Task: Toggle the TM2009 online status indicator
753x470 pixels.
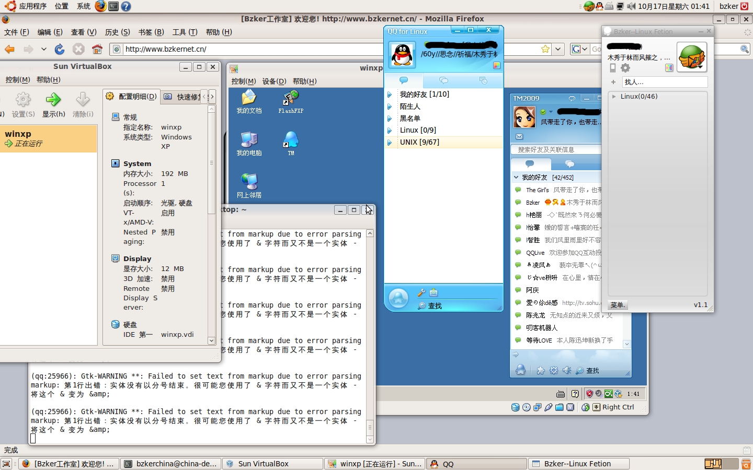Action: [543, 112]
